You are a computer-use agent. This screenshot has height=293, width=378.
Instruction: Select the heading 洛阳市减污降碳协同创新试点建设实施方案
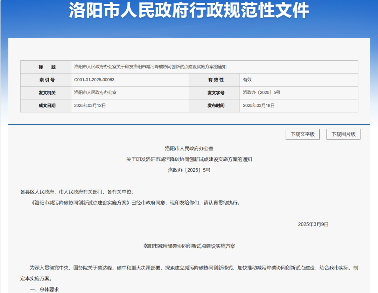[189, 246]
